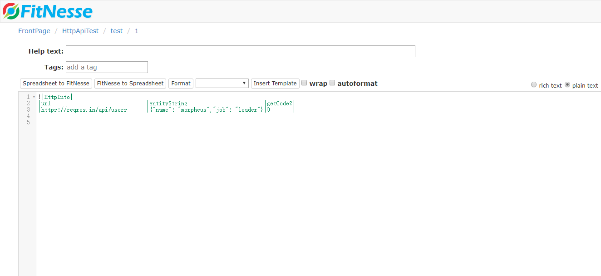Select the rich text radio button

[x=534, y=85]
